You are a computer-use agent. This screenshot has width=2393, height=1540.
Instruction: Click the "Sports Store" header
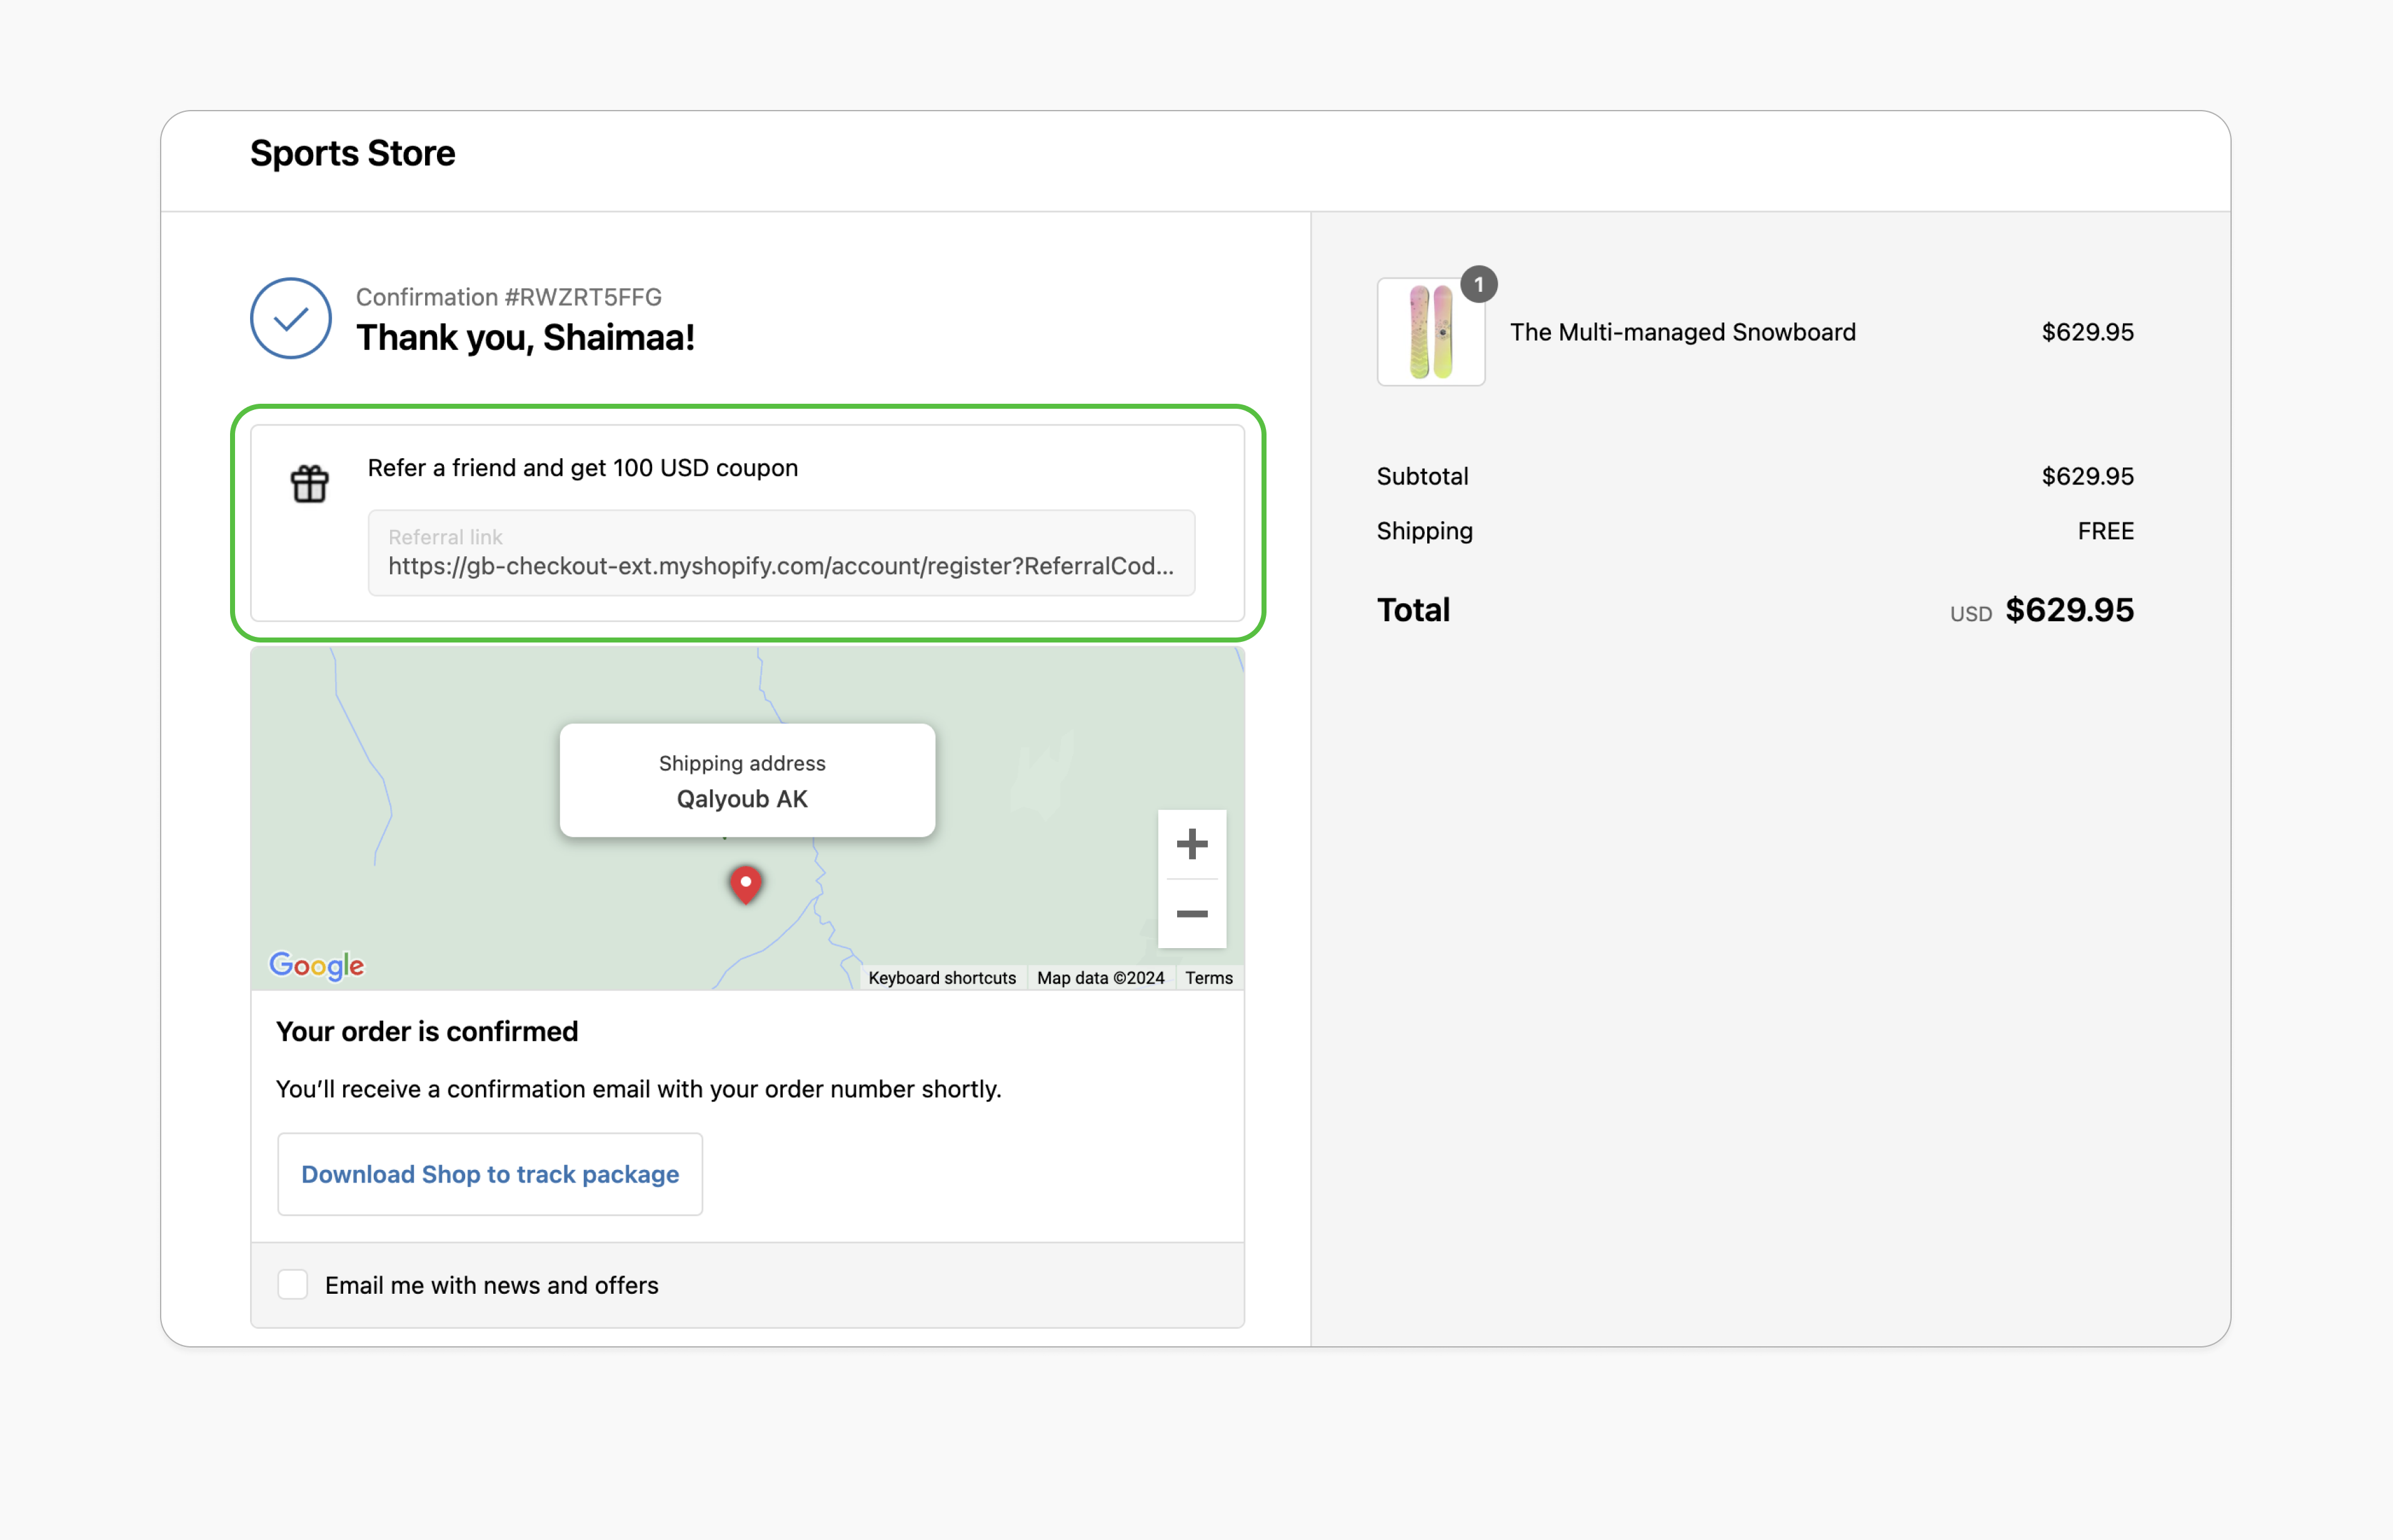pos(352,152)
